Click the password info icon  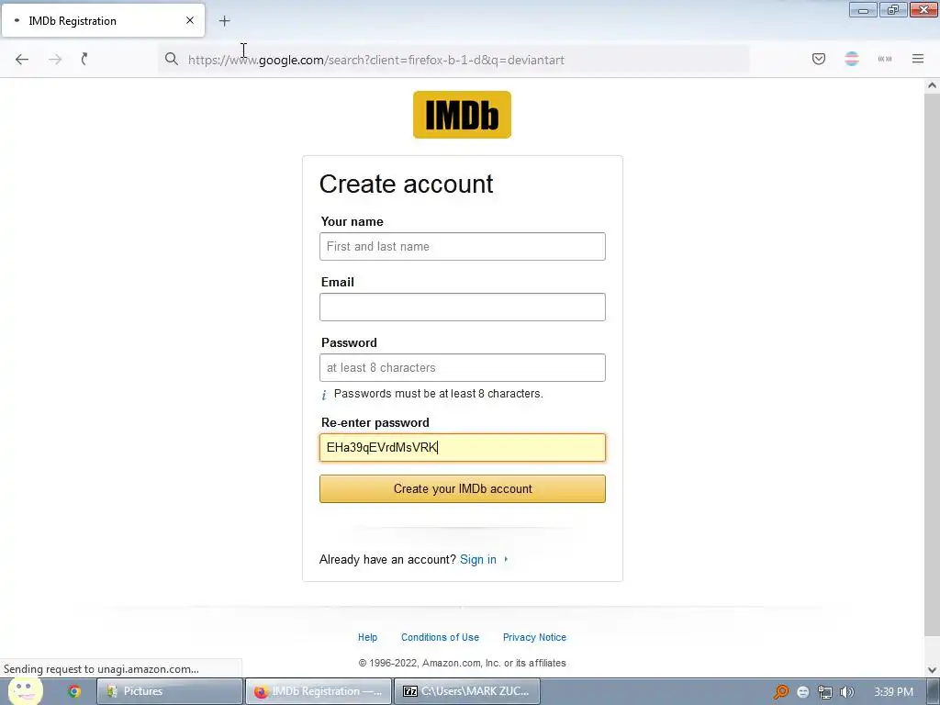(324, 395)
